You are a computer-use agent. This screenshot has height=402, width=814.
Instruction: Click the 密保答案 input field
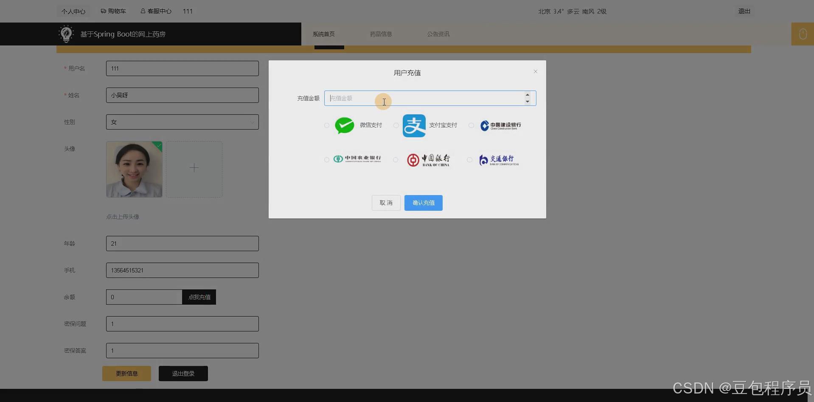[182, 350]
